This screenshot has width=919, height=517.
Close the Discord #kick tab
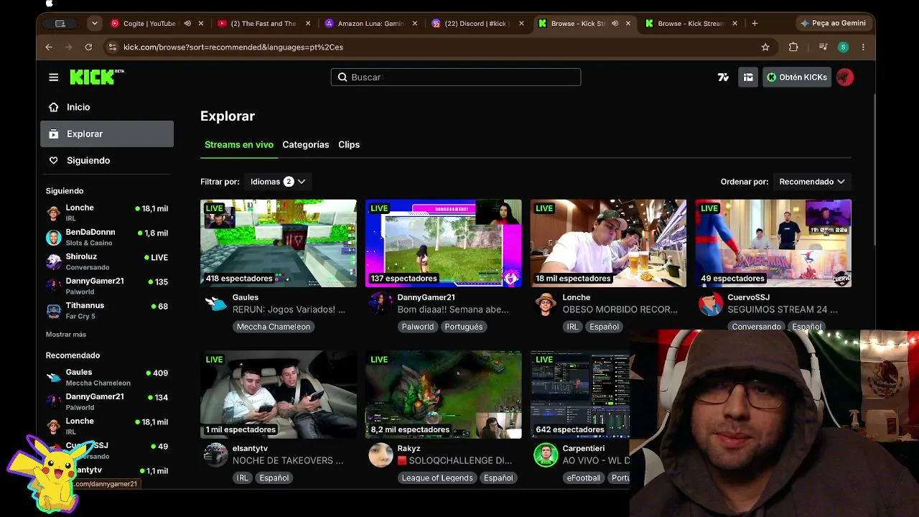(x=521, y=24)
